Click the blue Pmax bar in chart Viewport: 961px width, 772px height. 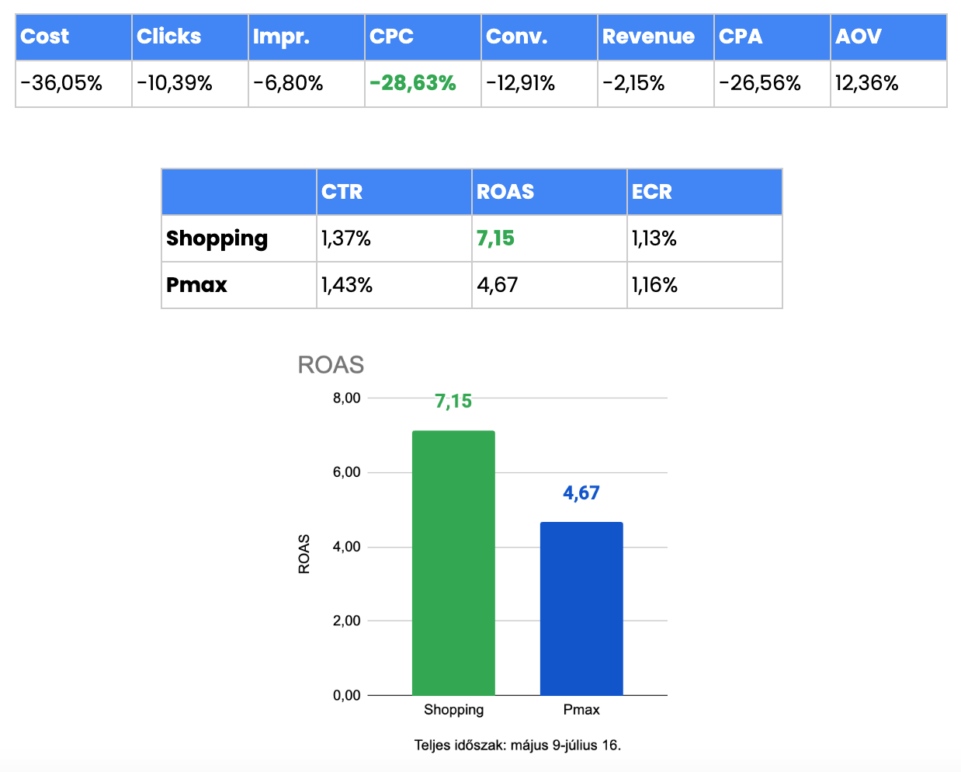581,608
